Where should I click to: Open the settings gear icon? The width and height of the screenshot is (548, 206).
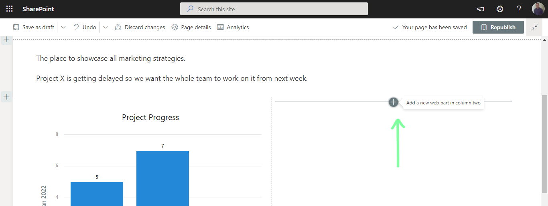499,9
